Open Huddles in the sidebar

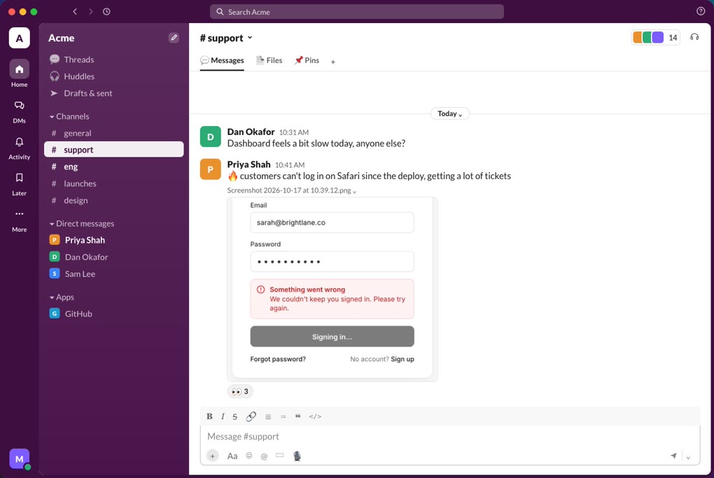pyautogui.click(x=114, y=76)
